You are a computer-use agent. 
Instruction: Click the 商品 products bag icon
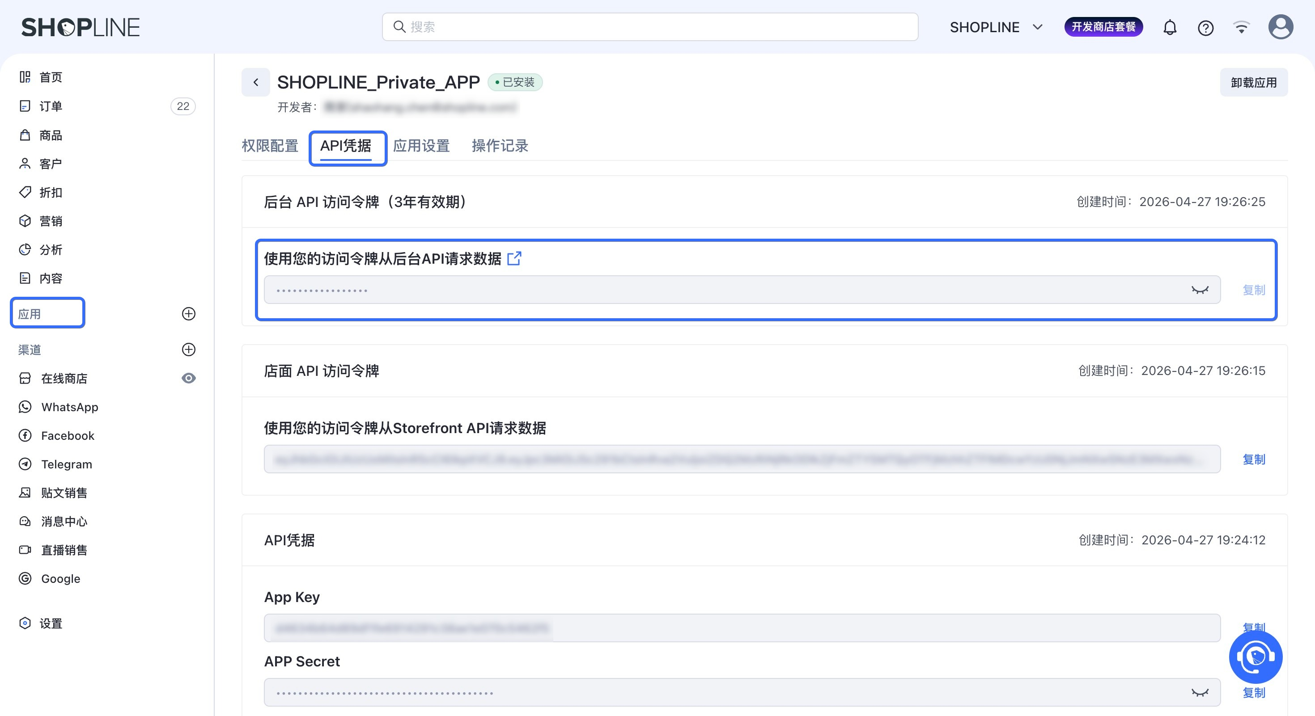coord(25,135)
